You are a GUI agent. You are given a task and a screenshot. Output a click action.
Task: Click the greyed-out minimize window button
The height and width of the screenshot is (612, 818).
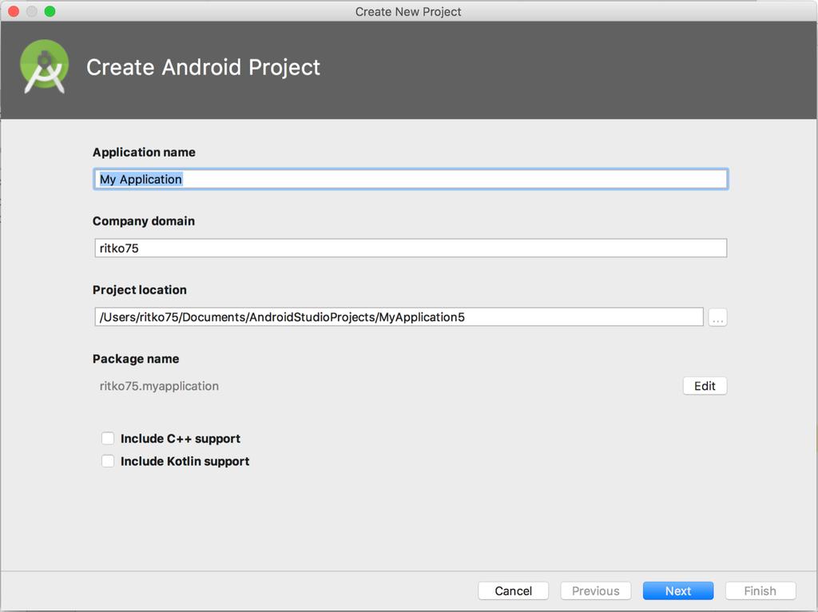coord(32,11)
